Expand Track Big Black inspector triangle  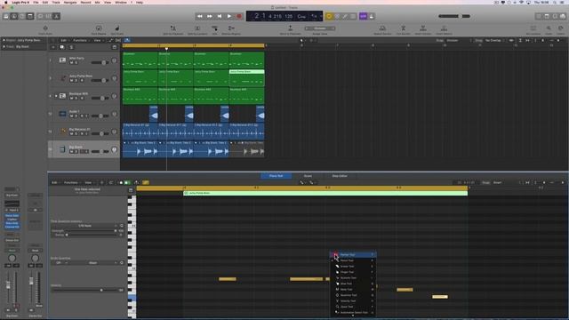click(x=4, y=47)
